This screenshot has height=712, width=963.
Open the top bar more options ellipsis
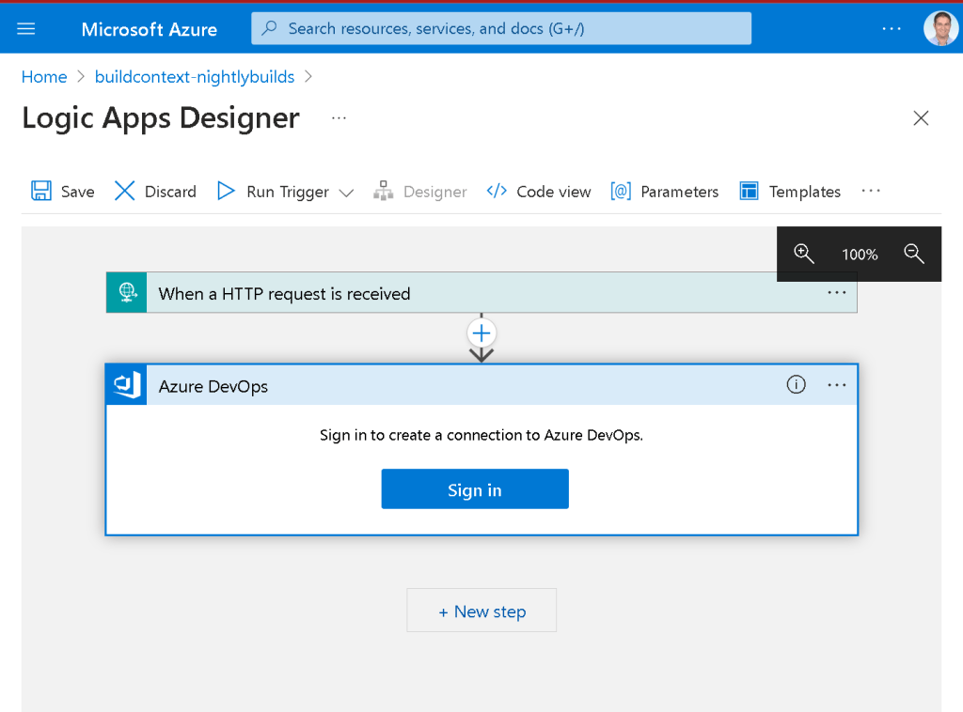tap(892, 29)
